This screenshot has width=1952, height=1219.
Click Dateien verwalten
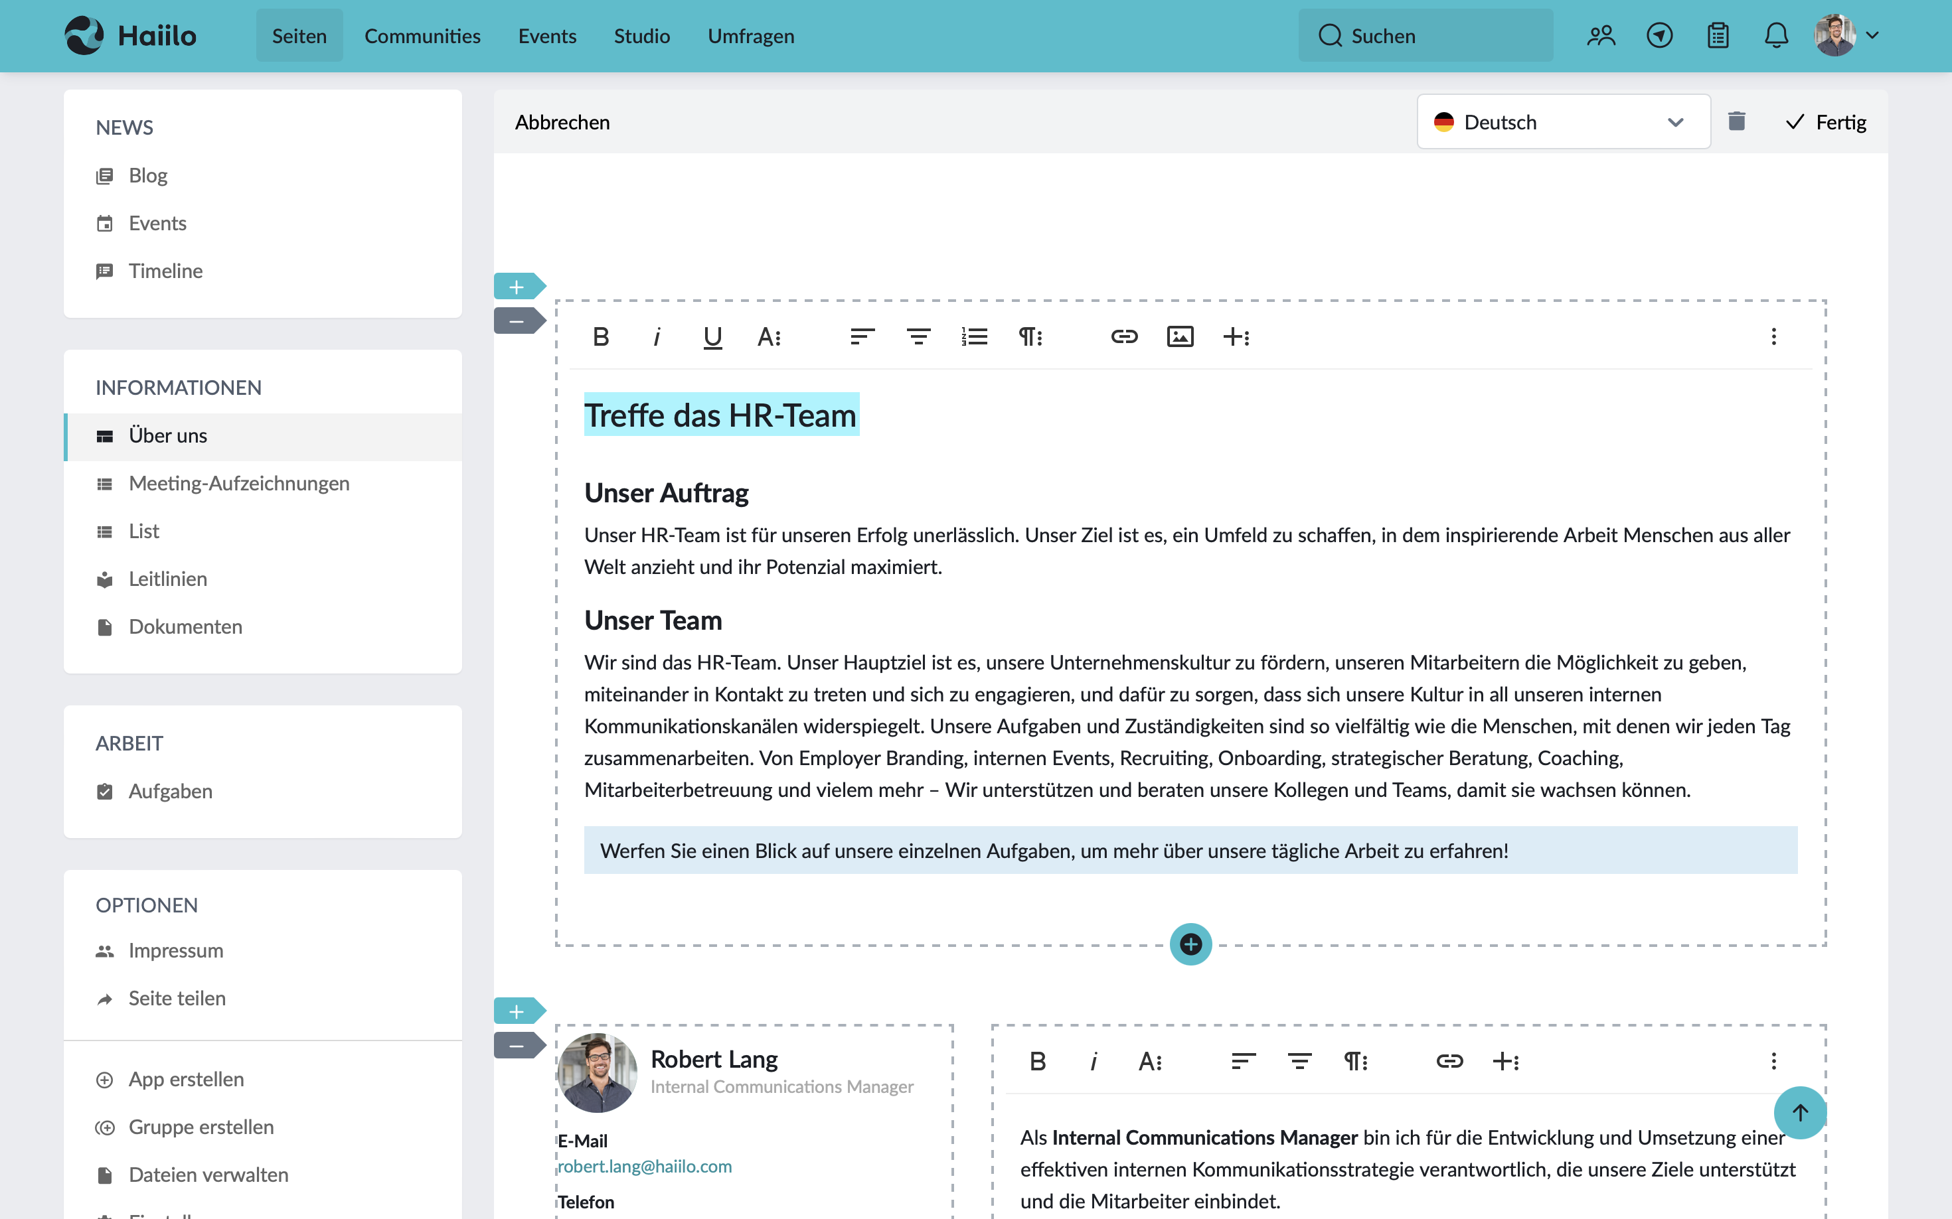[262, 1175]
